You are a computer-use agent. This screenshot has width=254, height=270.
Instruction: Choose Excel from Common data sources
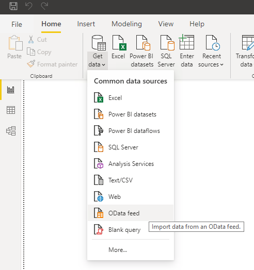(131, 98)
